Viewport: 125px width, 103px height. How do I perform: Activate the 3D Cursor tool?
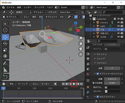pyautogui.click(x=5, y=30)
